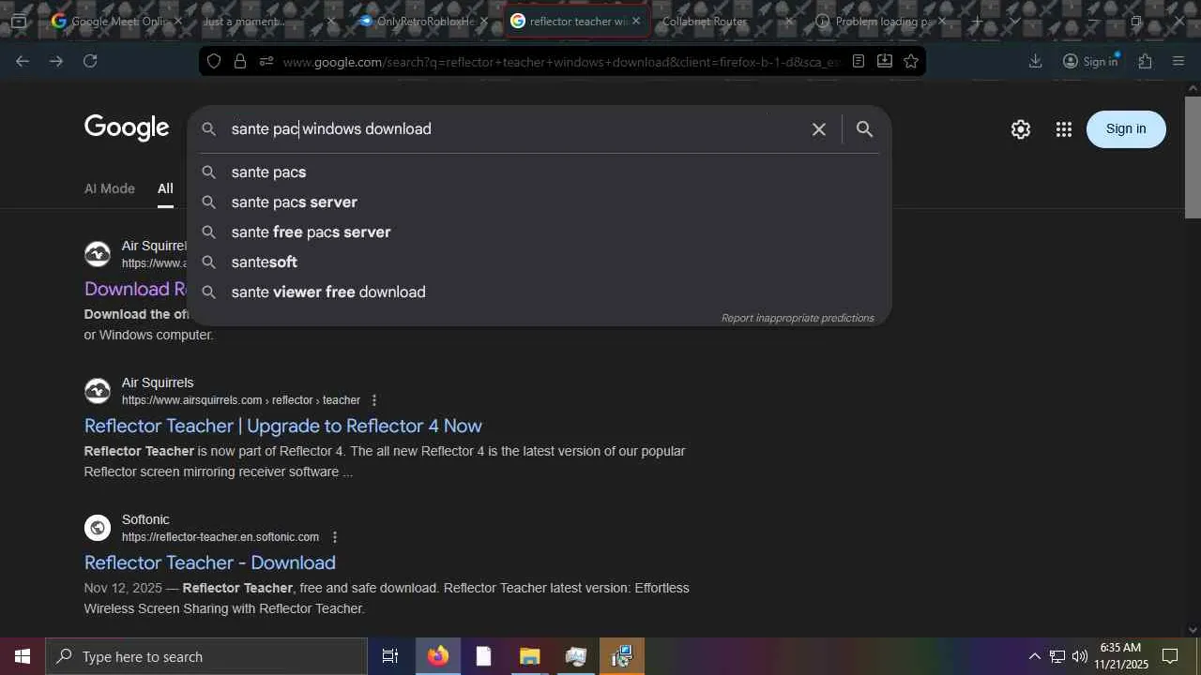Screen dimensions: 1201x675
Task: Switch to the Just a moment tab
Action: 266,21
